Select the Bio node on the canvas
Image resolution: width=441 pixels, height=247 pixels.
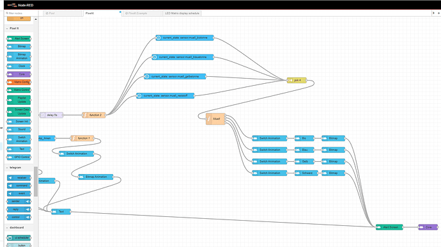click(x=304, y=138)
